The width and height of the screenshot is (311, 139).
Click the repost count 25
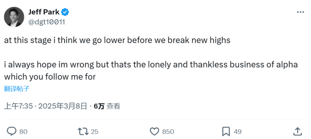coord(95,132)
